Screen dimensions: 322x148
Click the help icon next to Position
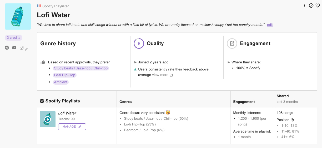click(x=292, y=120)
